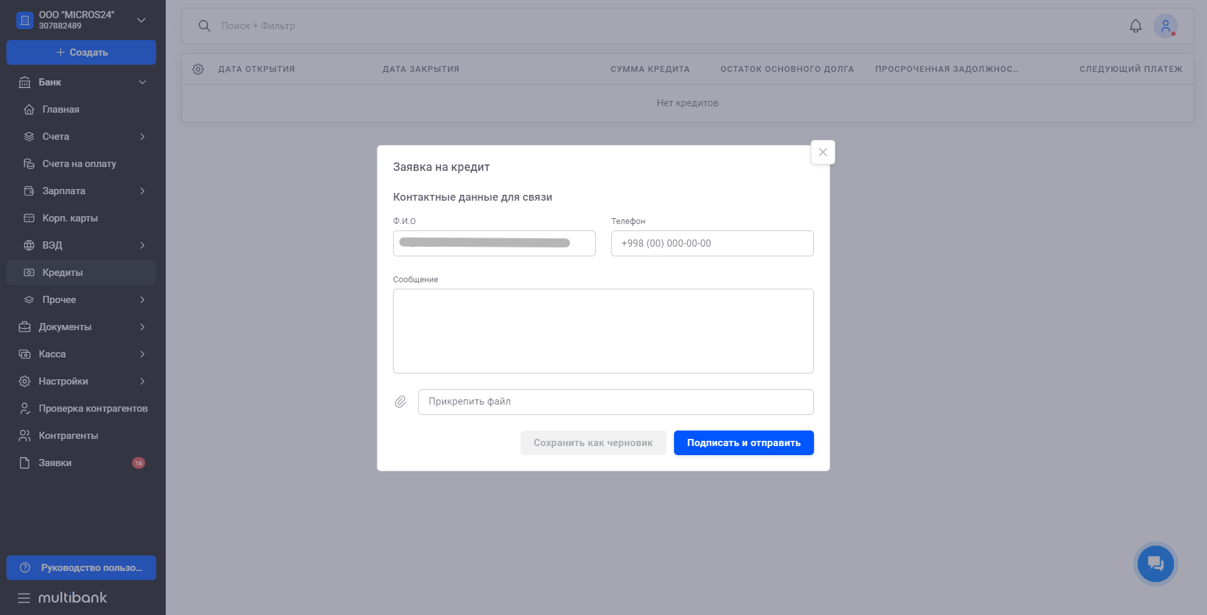Viewport: 1207px width, 615px height.
Task: Expand the ВЭД submenu arrow
Action: click(x=142, y=245)
